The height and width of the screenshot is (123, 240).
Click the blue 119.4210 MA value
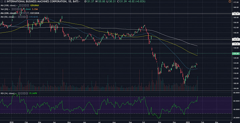pyautogui.click(x=34, y=17)
